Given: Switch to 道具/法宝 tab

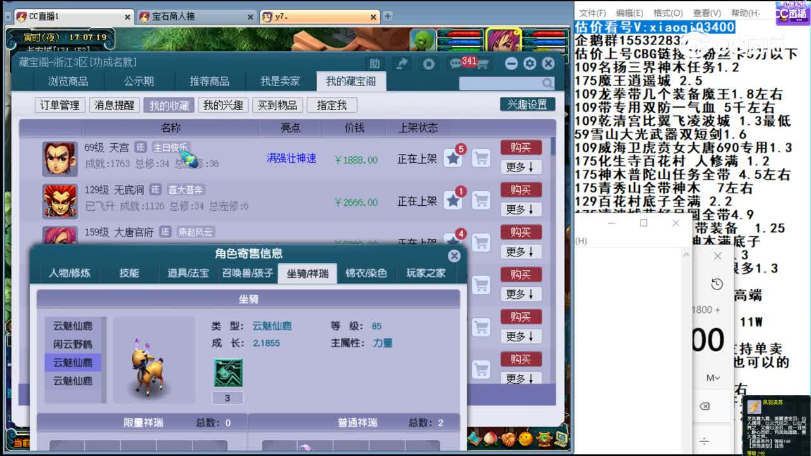Looking at the screenshot, I should [188, 273].
